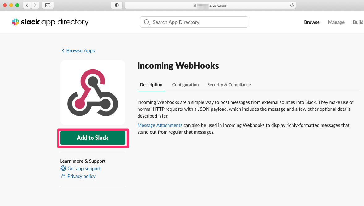
Task: Click the back chevron before Browse Apps
Action: coord(63,51)
